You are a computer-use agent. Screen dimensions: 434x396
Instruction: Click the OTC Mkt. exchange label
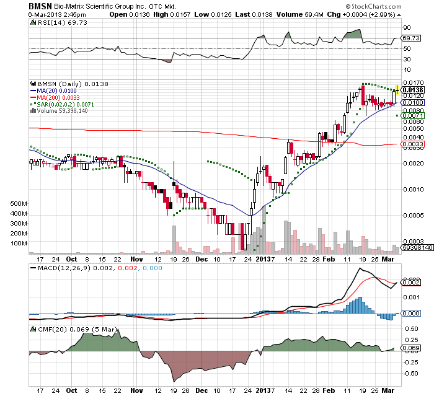162,7
